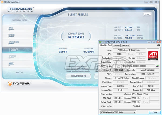Close the GPU-Z window with the red X

(159, 42)
